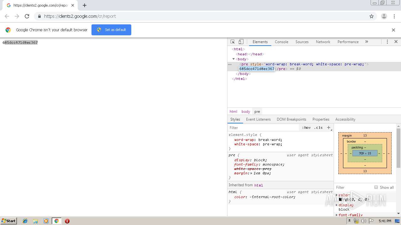Enable the Show all checkbox
Viewport: 401px width, 225px height.
tap(376, 187)
